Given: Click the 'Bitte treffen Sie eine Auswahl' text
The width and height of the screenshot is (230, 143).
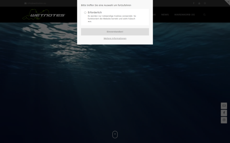Looking at the screenshot, I should click(x=106, y=5).
